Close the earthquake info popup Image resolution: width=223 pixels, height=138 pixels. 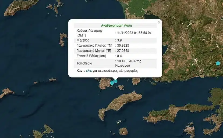click(x=159, y=23)
